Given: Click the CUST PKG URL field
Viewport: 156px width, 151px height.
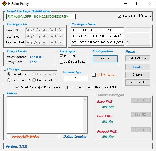Looking at the screenshot, I should coord(45,36).
